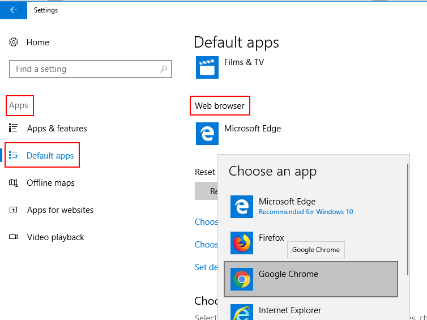The width and height of the screenshot is (427, 320).
Task: Focus the Find a setting search field
Action: [91, 69]
